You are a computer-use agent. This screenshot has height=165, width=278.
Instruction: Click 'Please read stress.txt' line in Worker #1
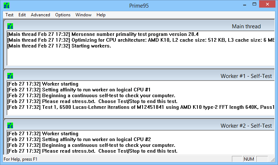coord(93,102)
